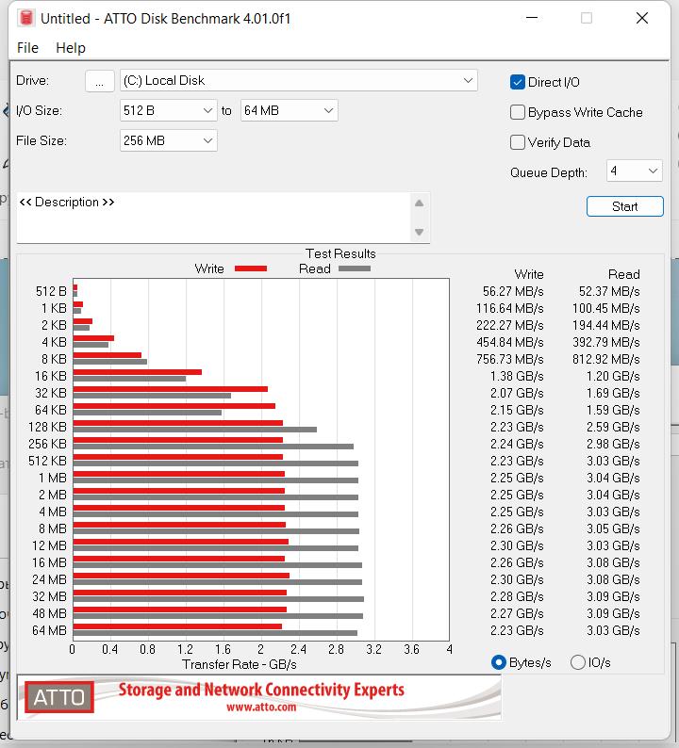Viewport: 679px width, 748px height.
Task: Click the ATTO Disk Benchmark title bar icon
Action: 26,18
